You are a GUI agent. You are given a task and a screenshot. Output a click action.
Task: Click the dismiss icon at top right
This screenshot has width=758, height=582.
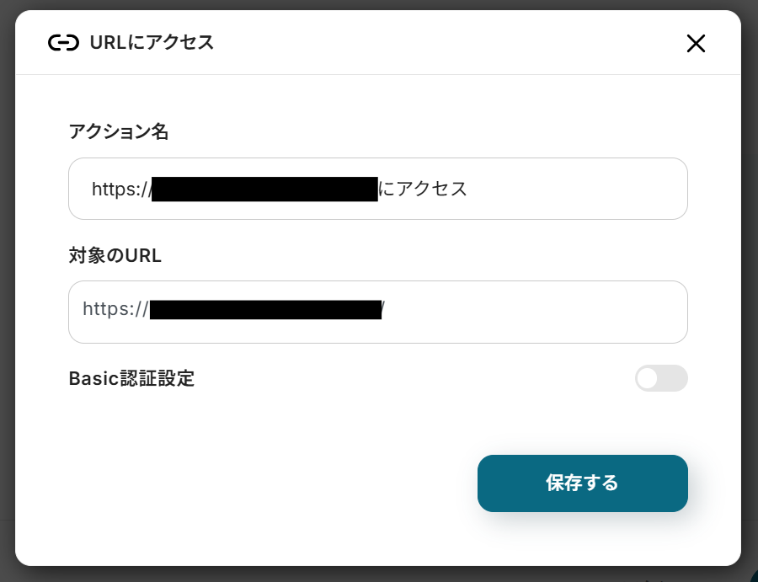pos(696,43)
